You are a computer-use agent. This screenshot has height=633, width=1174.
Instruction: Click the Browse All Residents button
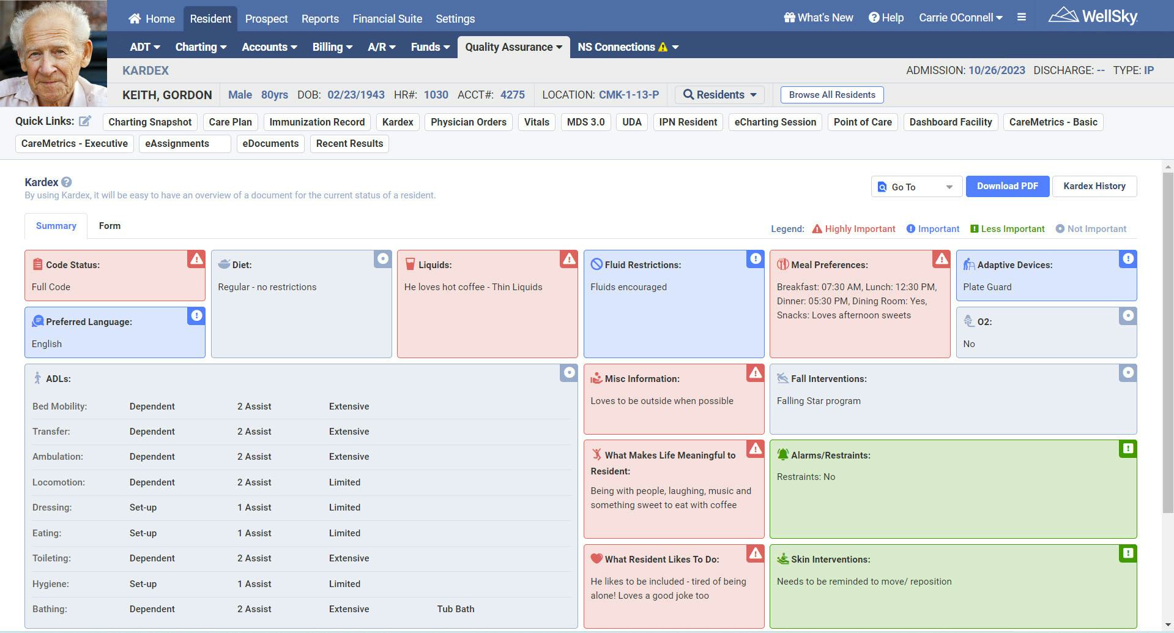pyautogui.click(x=831, y=94)
